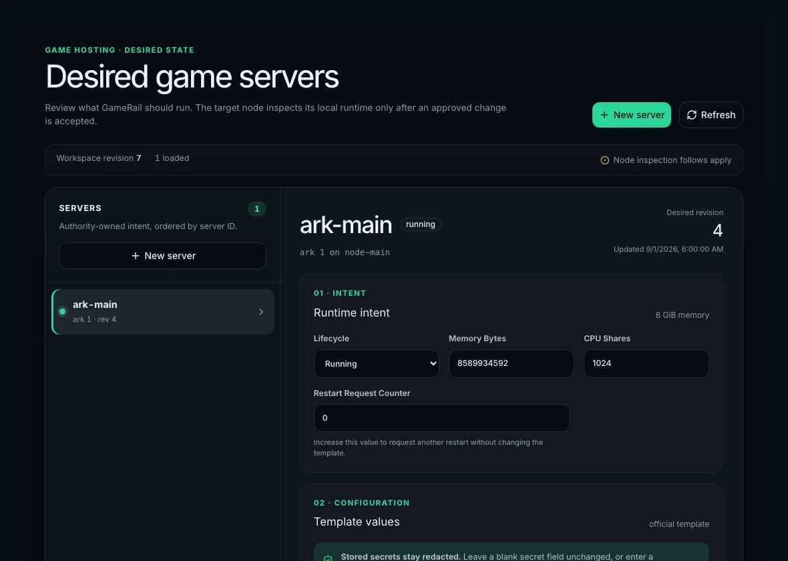Click the green status dot on ark-main row
Image resolution: width=788 pixels, height=561 pixels.
(x=62, y=312)
